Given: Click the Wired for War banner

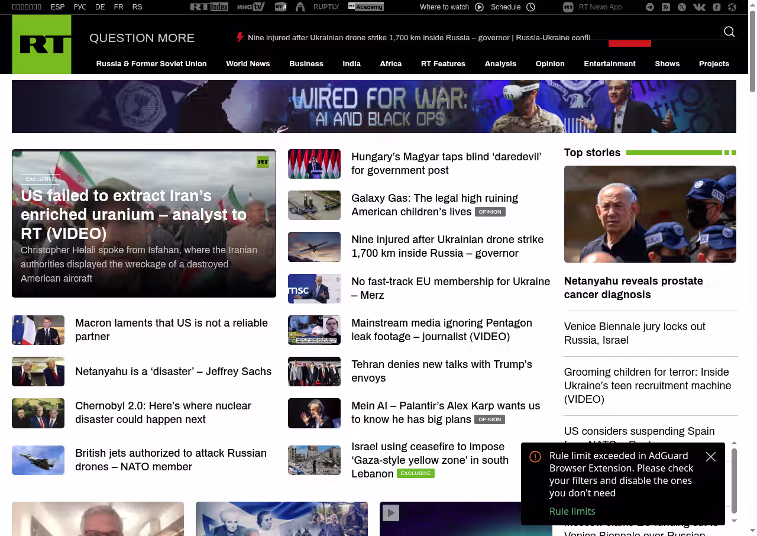Looking at the screenshot, I should (374, 106).
